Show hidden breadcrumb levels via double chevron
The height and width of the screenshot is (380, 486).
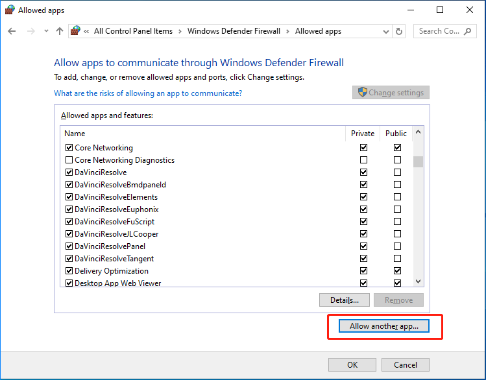86,31
